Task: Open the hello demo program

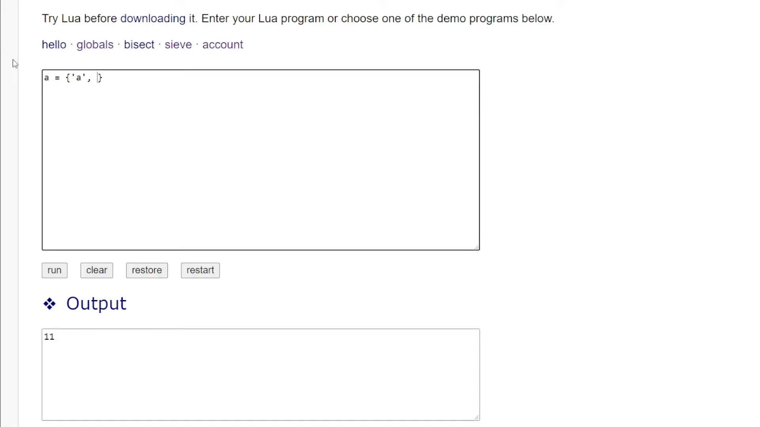Action: pyautogui.click(x=54, y=44)
